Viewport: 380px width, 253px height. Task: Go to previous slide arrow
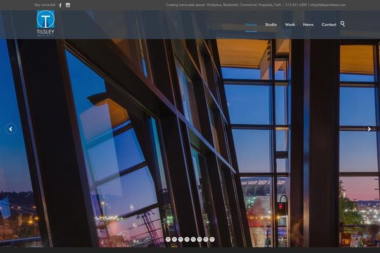click(11, 129)
